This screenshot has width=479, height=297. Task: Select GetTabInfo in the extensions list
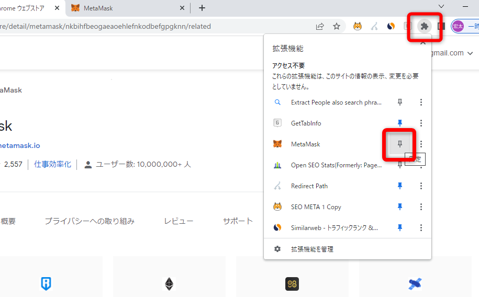click(x=306, y=123)
